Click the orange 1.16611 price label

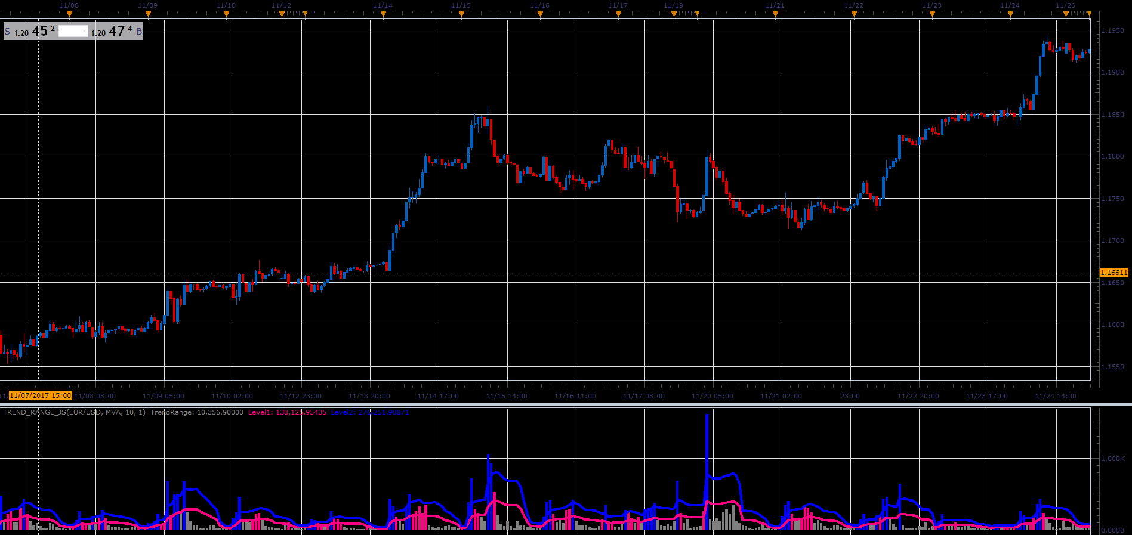(x=1114, y=273)
